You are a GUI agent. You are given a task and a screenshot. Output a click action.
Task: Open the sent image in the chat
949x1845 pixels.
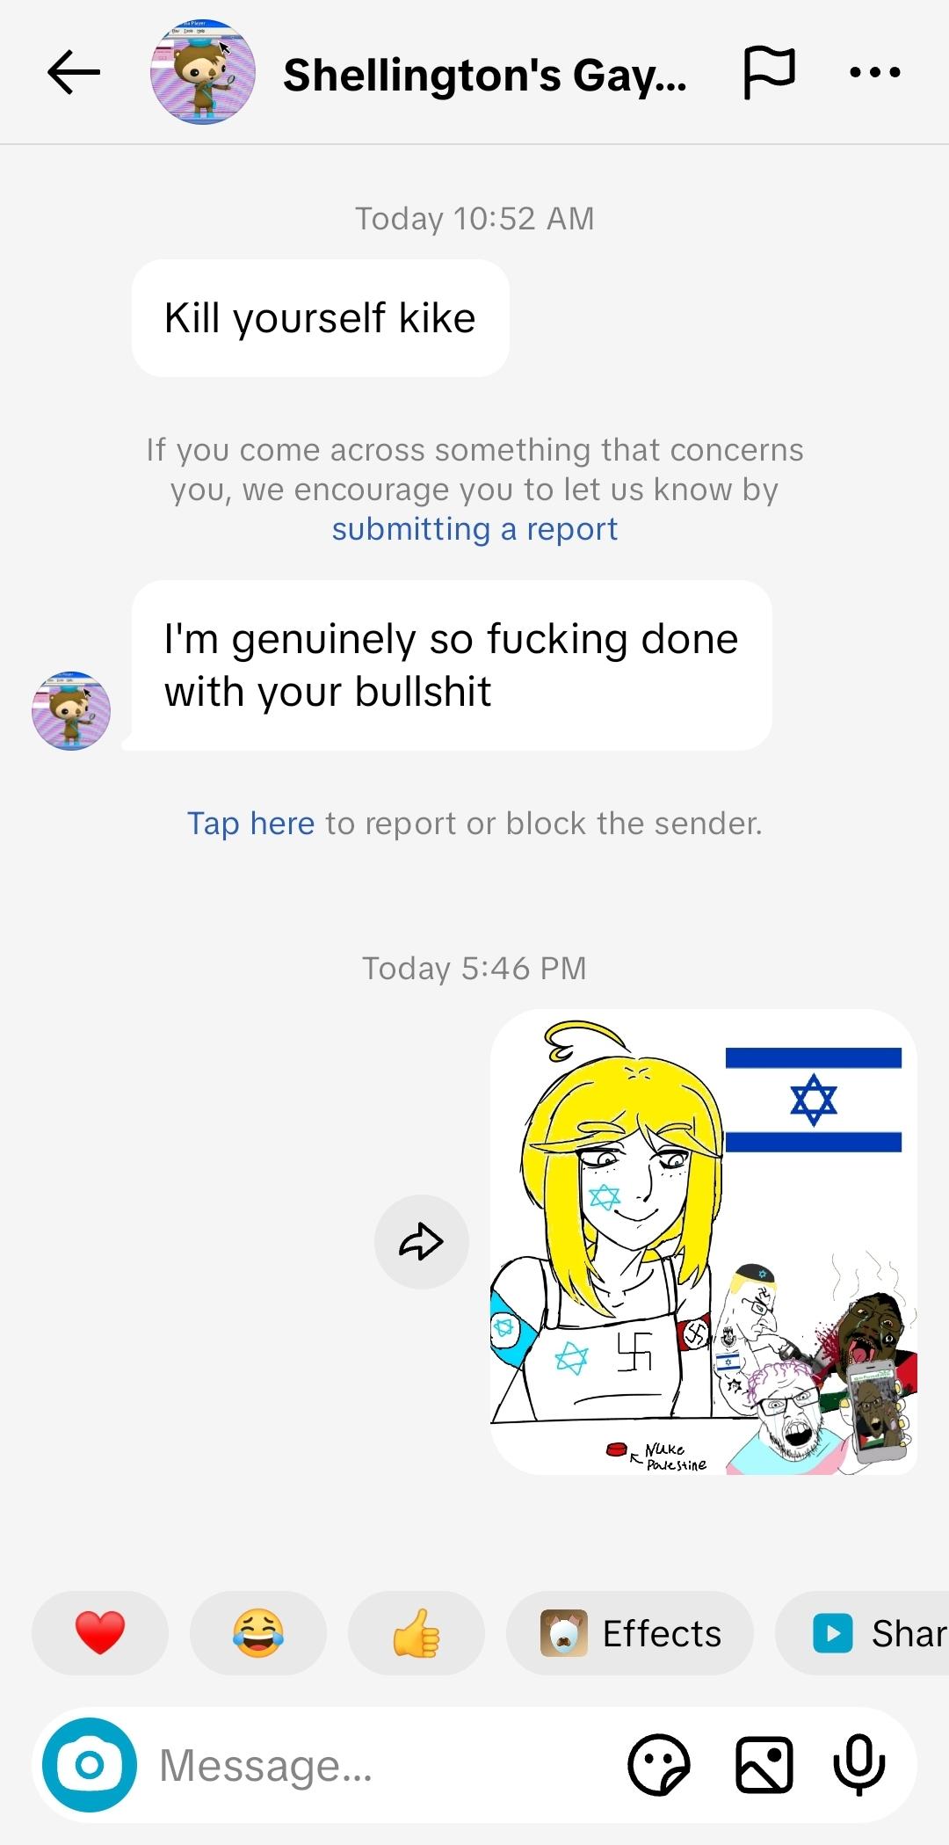pos(704,1242)
